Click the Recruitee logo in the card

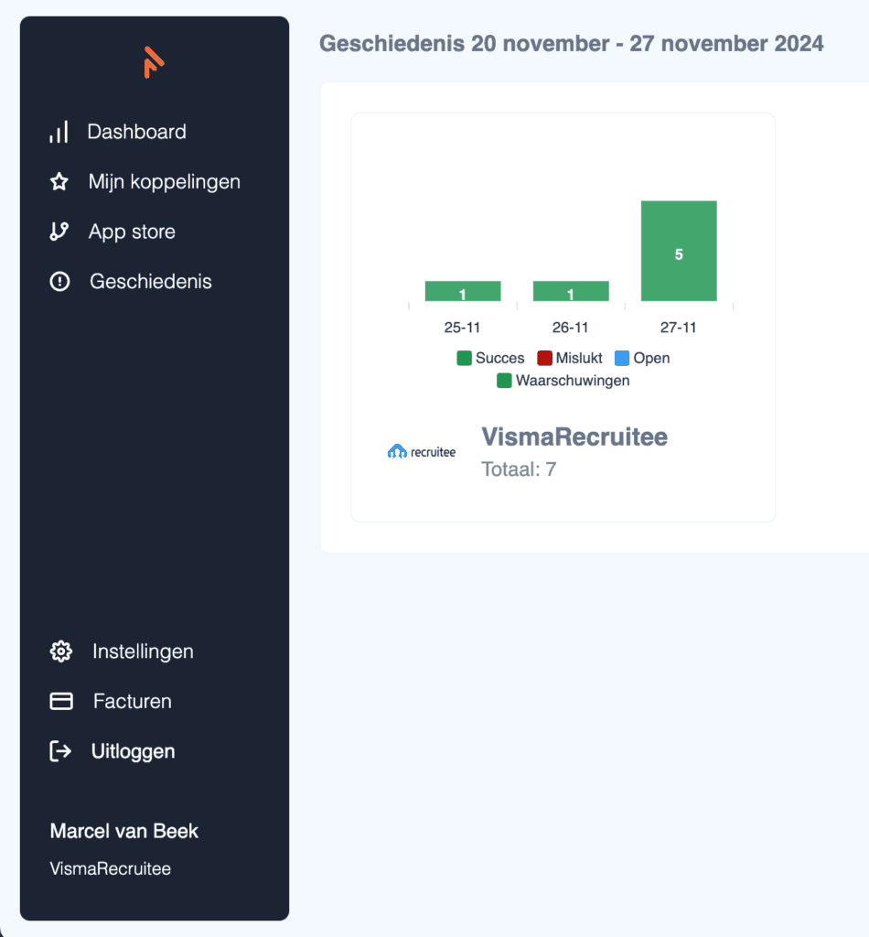[422, 451]
